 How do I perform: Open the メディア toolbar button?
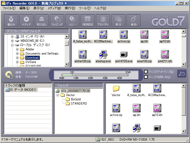pyautogui.click(x=26, y=20)
